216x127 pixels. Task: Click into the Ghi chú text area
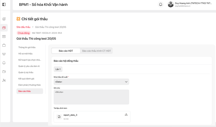pos(91,97)
